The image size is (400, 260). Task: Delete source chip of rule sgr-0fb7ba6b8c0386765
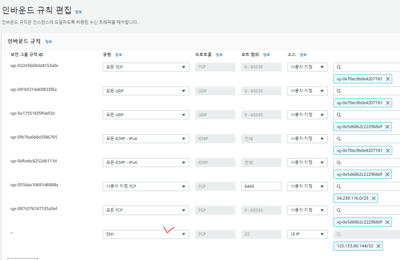387,151
